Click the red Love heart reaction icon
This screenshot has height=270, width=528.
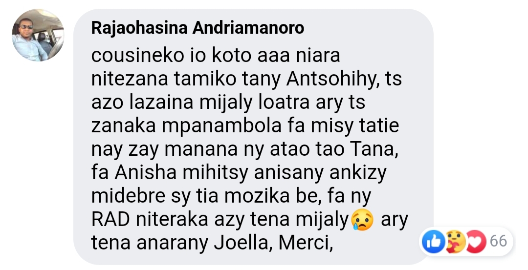[476, 241]
